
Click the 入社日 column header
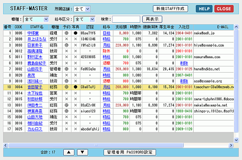click(x=184, y=27)
